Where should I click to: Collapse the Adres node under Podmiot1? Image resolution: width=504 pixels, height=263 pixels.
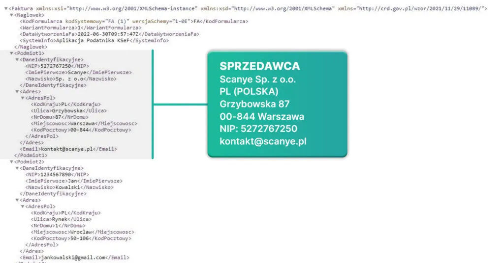click(x=17, y=92)
